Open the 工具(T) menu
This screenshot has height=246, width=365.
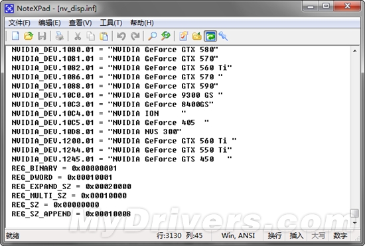[x=111, y=22]
